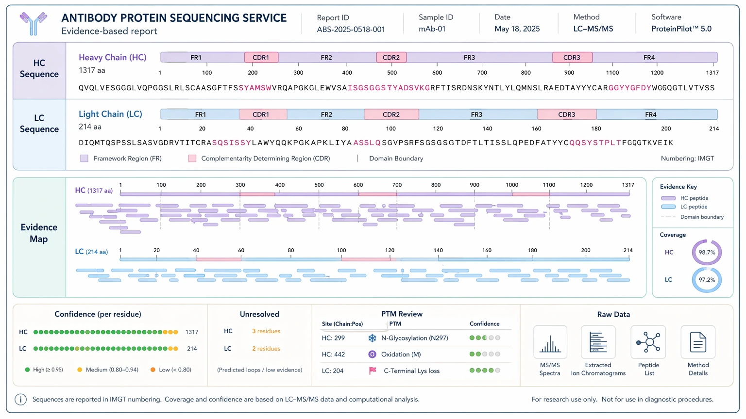Click the HC CDR3 sequence 'GGYYGFDY'
746x419 pixels.
[x=630, y=88]
